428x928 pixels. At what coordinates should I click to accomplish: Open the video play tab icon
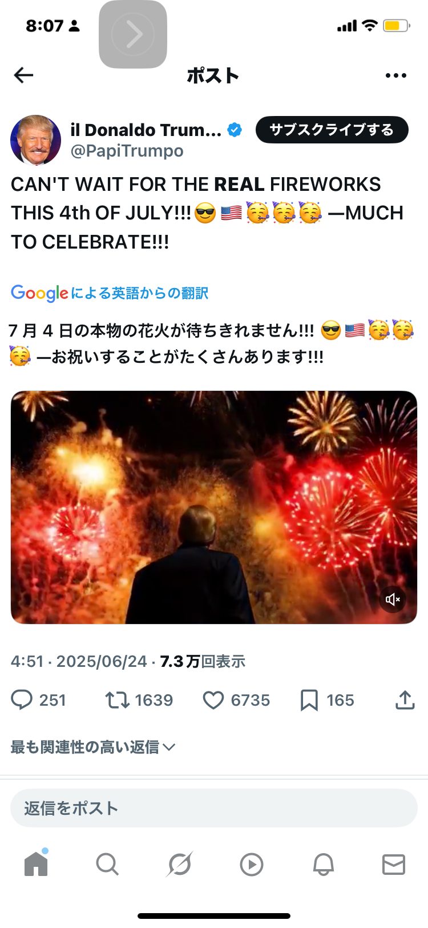251,865
